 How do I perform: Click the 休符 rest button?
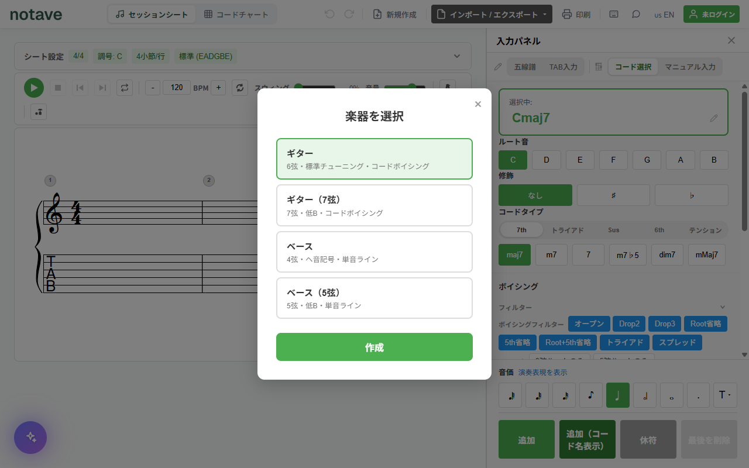pos(648,439)
